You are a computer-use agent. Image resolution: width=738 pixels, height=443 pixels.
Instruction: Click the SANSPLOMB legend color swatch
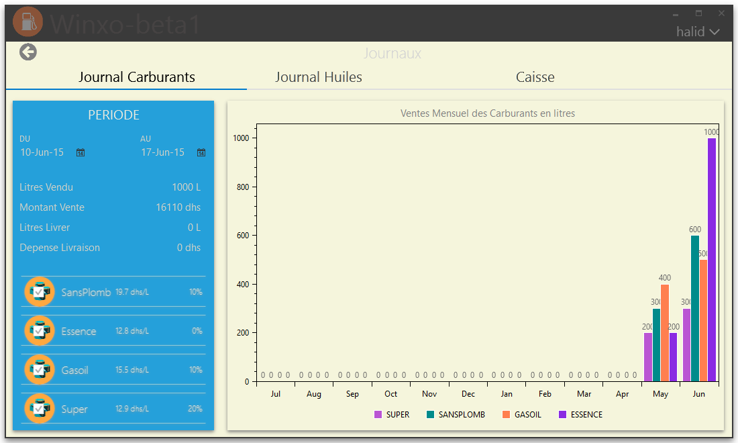pyautogui.click(x=430, y=415)
